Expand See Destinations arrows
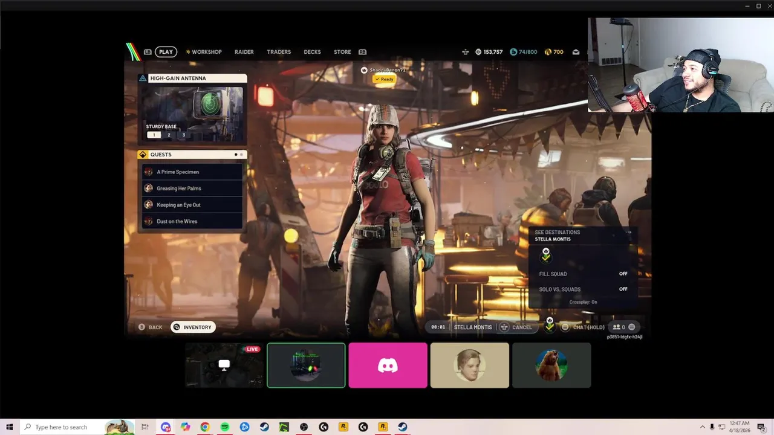This screenshot has width=774, height=435. [628, 232]
